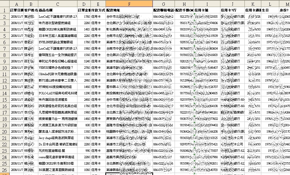Select product cell 'EVELINE抗齡金質魅眼組'

[58, 42]
